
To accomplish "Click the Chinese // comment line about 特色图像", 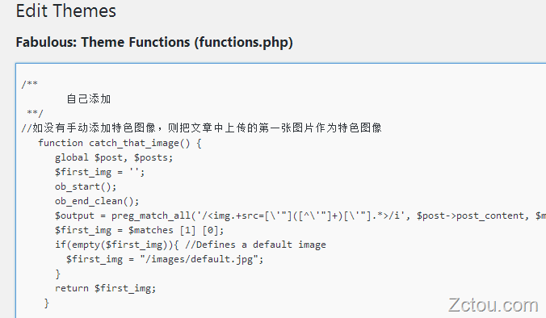I will tap(202, 128).
